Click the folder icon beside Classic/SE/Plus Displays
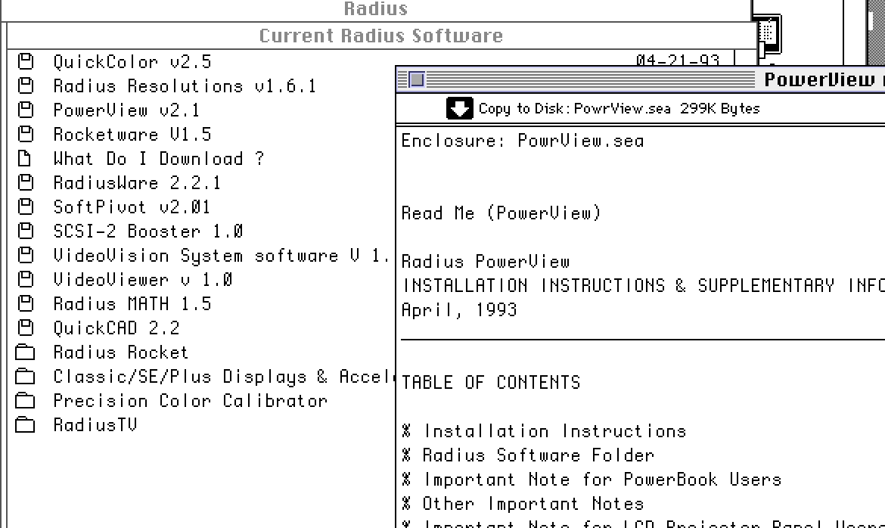Screen dimensions: 885x528 [x=25, y=377]
